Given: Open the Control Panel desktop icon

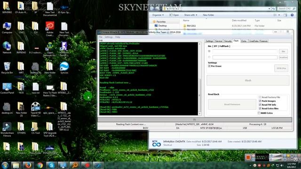Looking at the screenshot, I should click(7, 88).
